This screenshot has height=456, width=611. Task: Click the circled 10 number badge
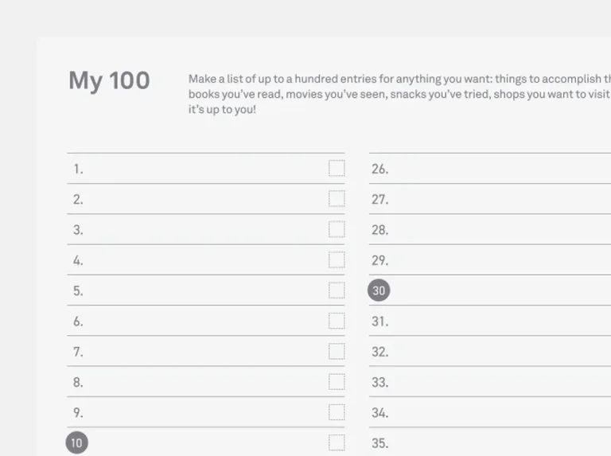(x=76, y=442)
